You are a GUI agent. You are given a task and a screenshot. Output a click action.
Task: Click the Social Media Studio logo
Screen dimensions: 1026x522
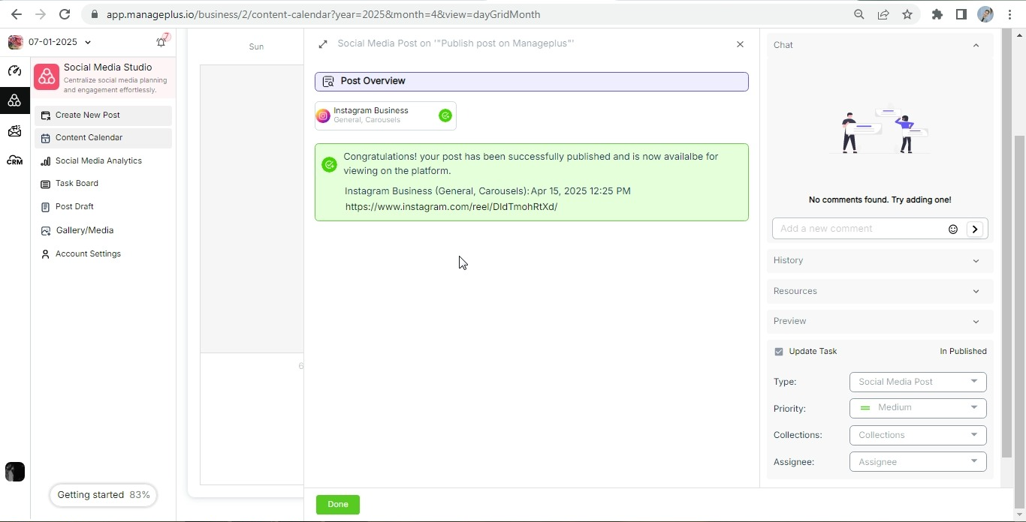pyautogui.click(x=47, y=77)
